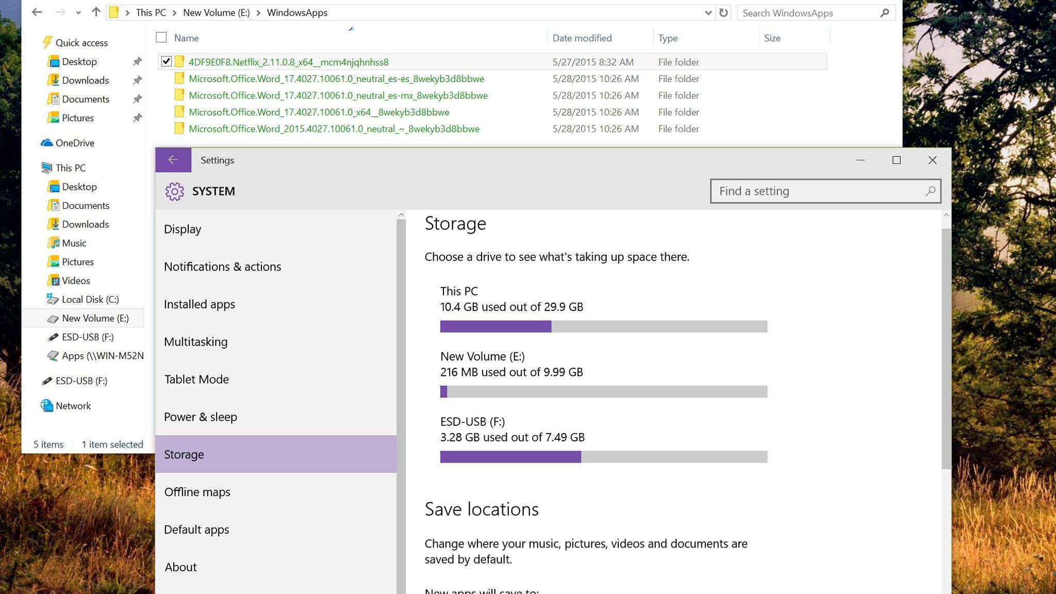Open OneDrive in the navigation pane
The image size is (1056, 594).
74,143
